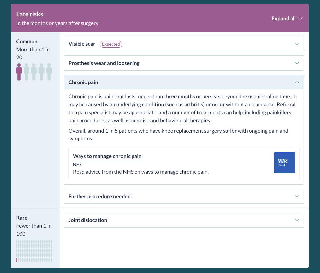Click the chevron on Prosthesis wear and loosening
The image size is (320, 273).
[297, 63]
